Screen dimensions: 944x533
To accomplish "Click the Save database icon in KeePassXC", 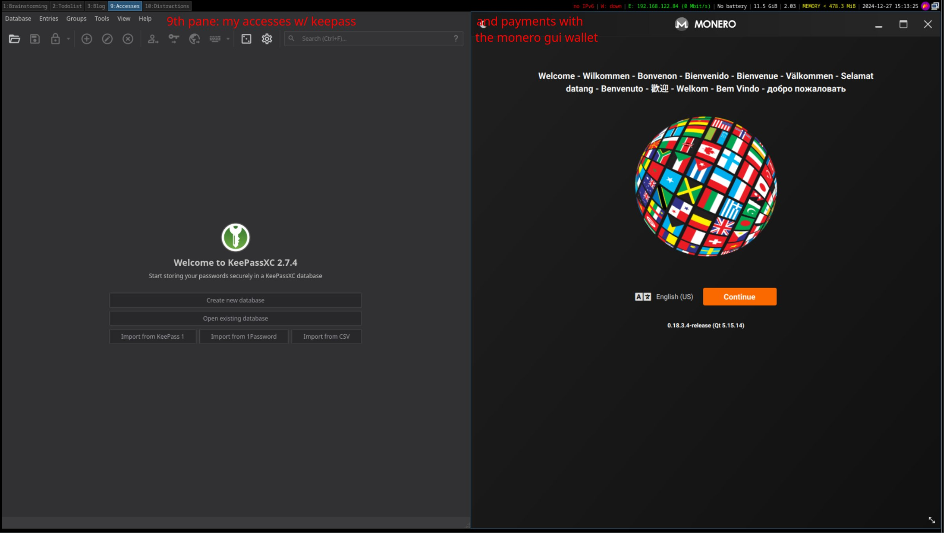I will 35,39.
